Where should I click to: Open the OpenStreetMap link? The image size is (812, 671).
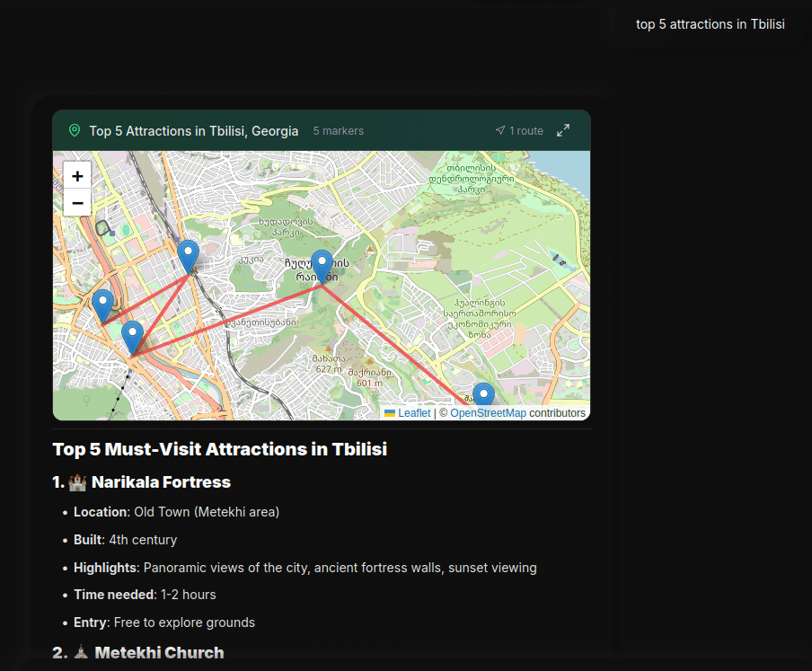(x=488, y=413)
